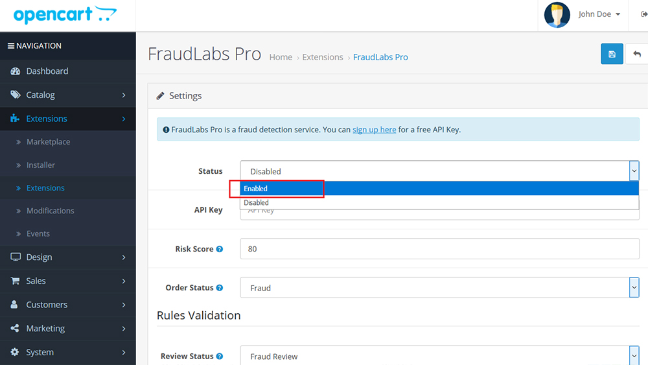Open Marketplace under Extensions

(x=49, y=142)
